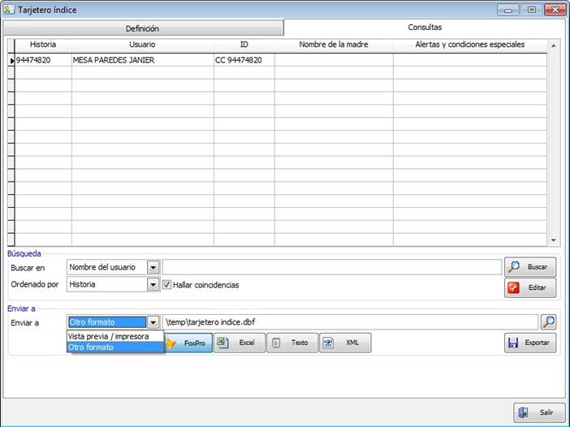Viewport: 570px width, 427px height.
Task: Toggle the Hallar coincidencias checkbox
Action: (166, 285)
